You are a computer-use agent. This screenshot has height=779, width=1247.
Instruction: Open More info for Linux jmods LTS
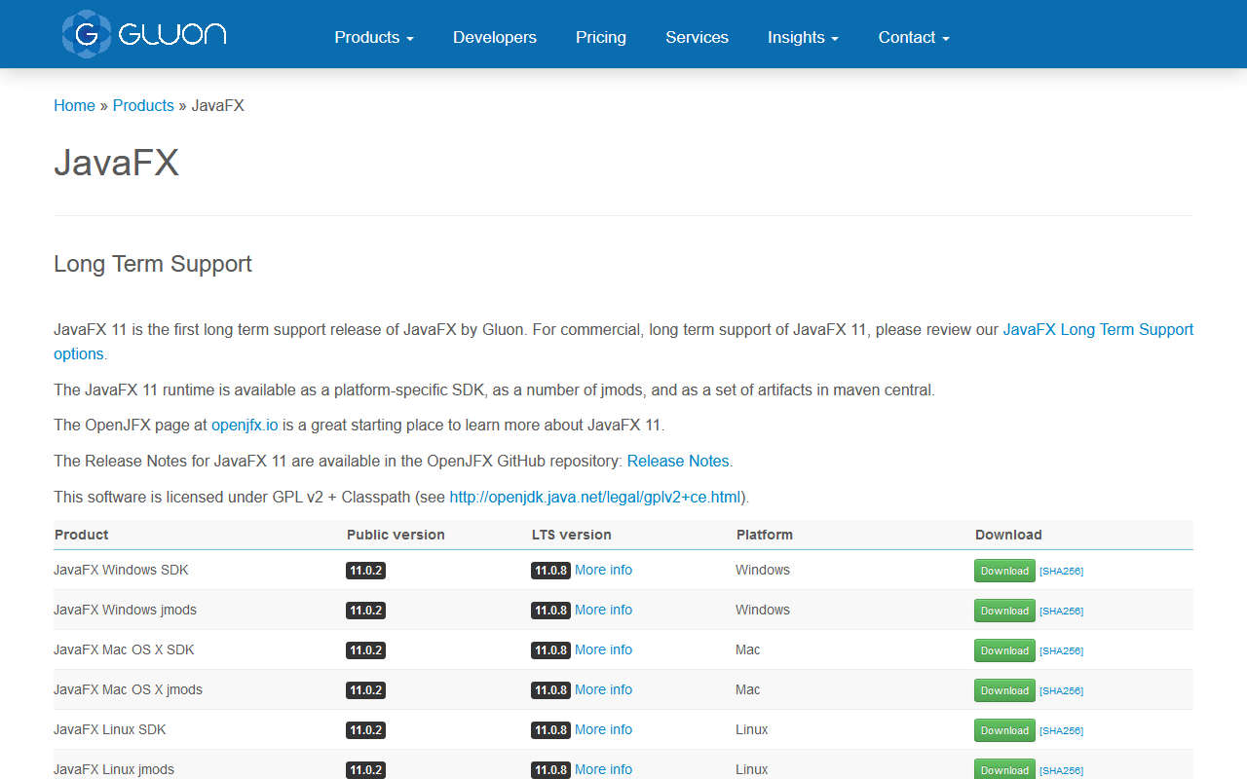click(x=603, y=769)
